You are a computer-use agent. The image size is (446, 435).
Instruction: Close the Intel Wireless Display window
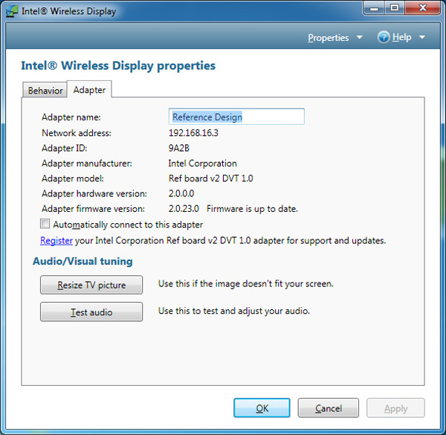423,8
